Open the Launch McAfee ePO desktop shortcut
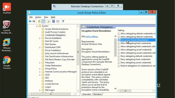 [7, 27]
